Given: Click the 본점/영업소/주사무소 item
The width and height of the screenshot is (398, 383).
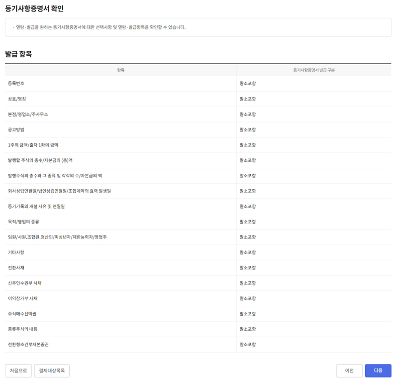Looking at the screenshot, I should point(28,115).
